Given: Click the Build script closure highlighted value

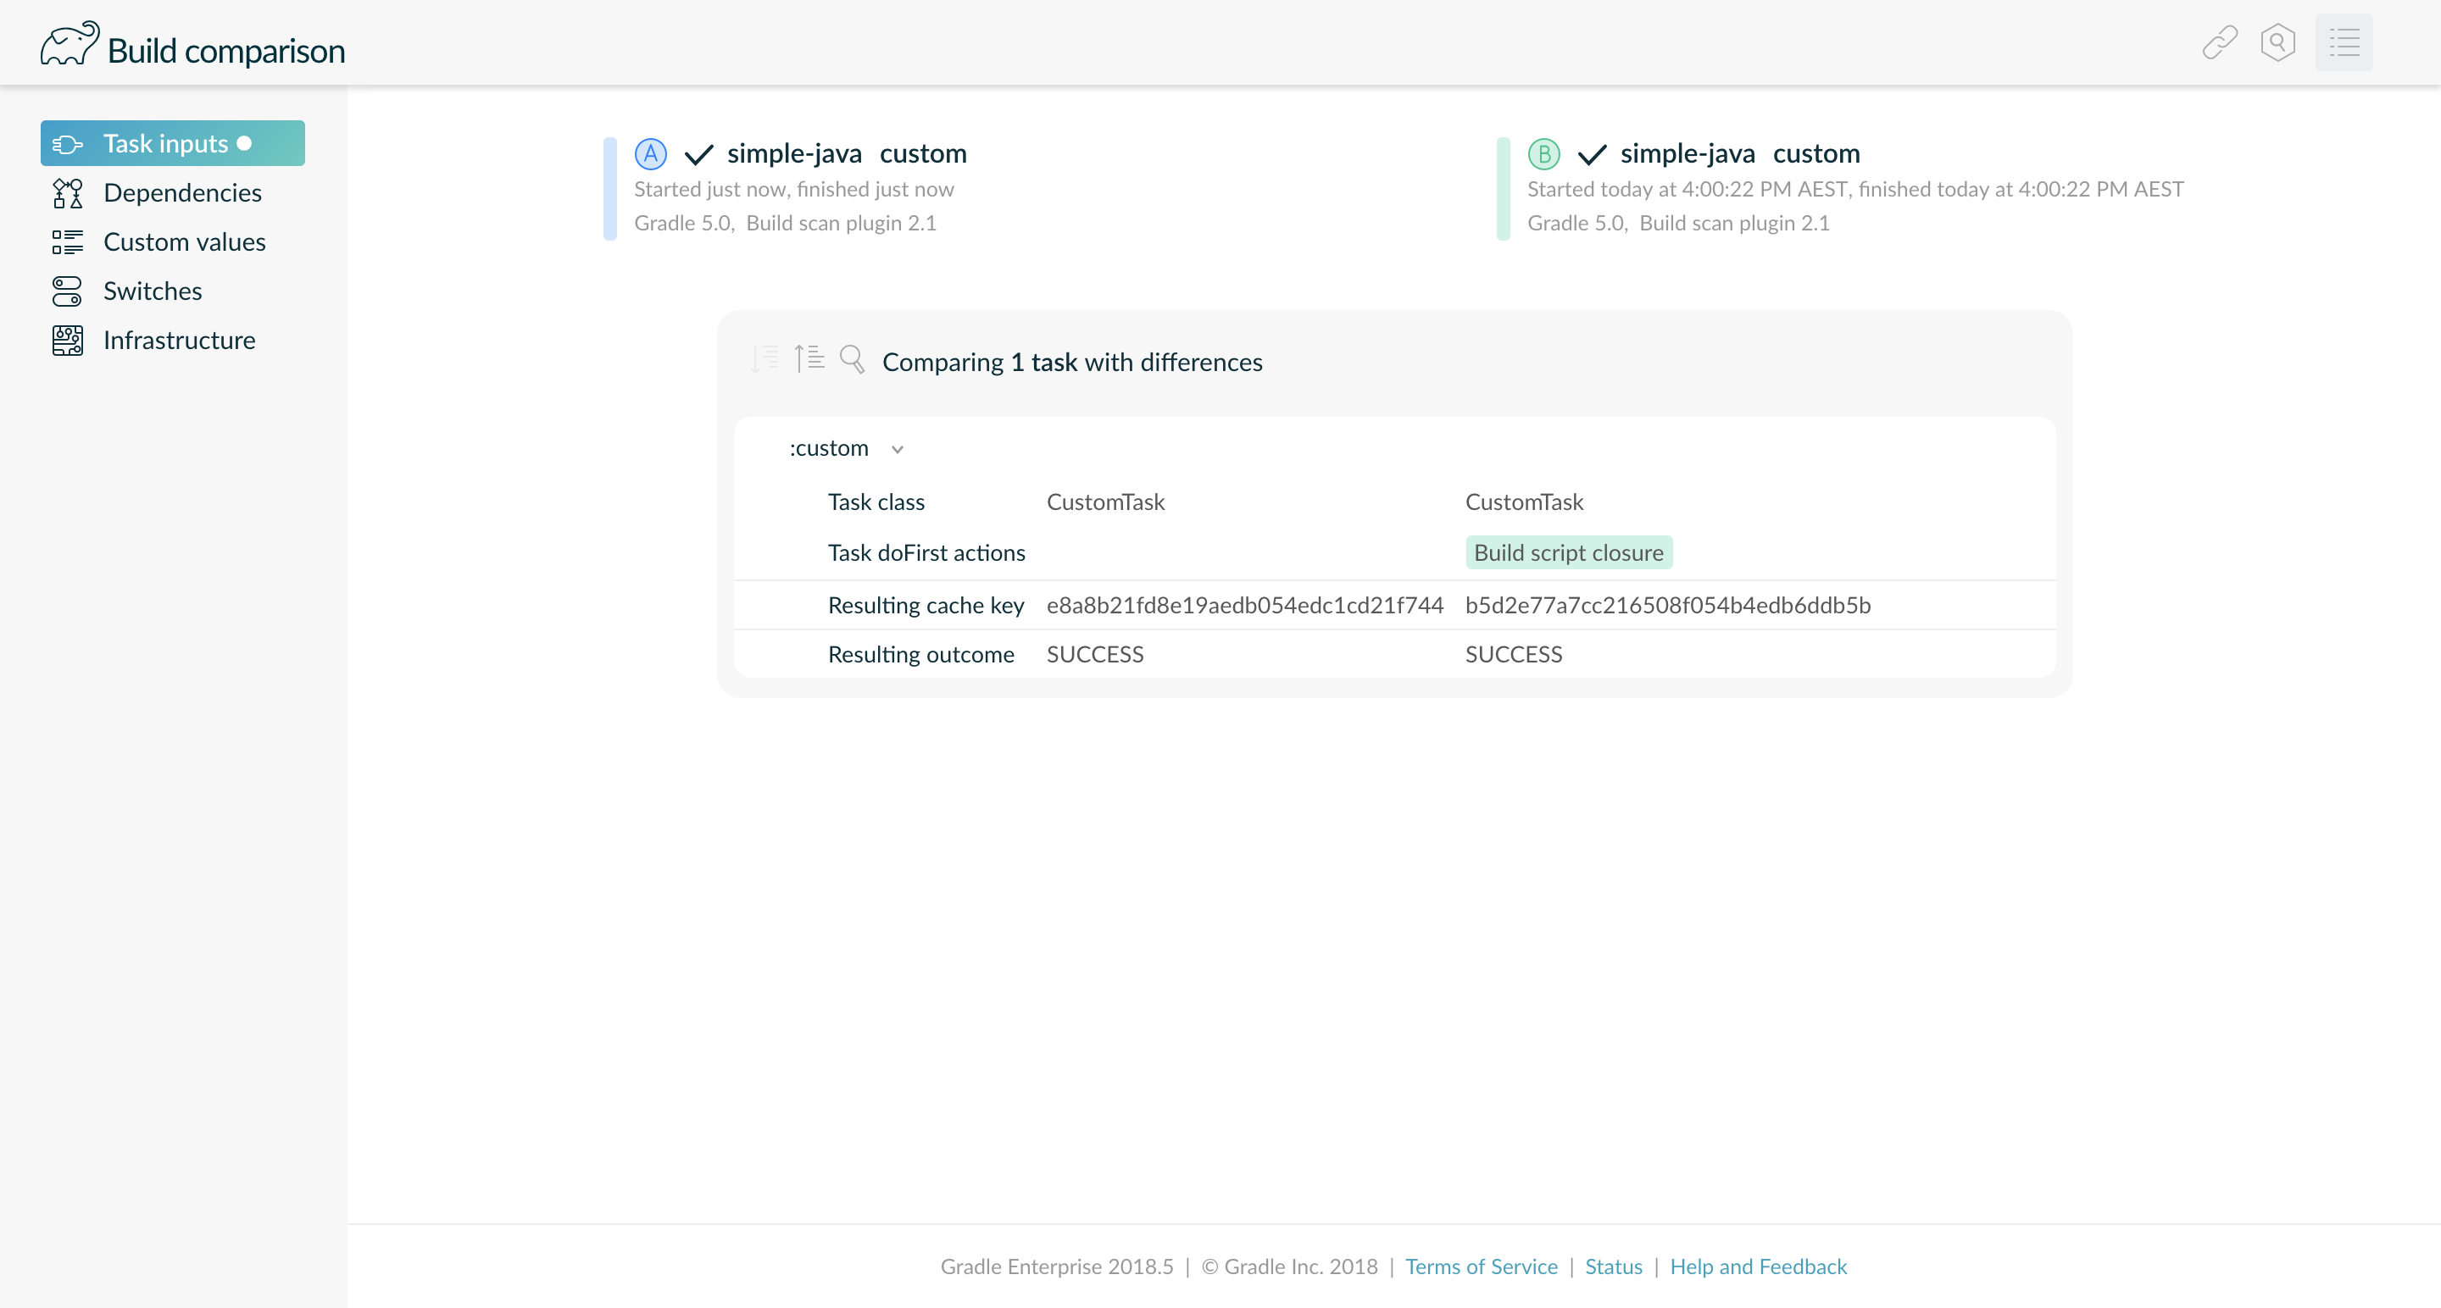Looking at the screenshot, I should (x=1567, y=552).
